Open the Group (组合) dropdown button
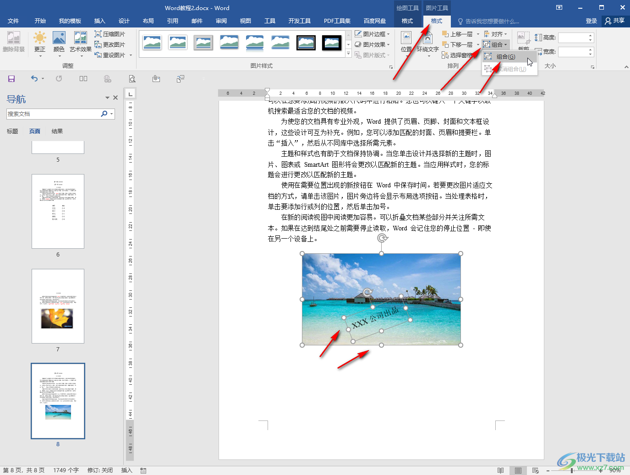Screen dimensions: 630x475 [x=496, y=44]
